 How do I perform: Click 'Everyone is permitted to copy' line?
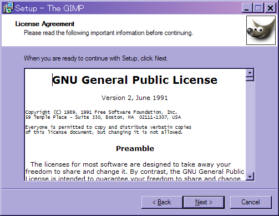108,127
